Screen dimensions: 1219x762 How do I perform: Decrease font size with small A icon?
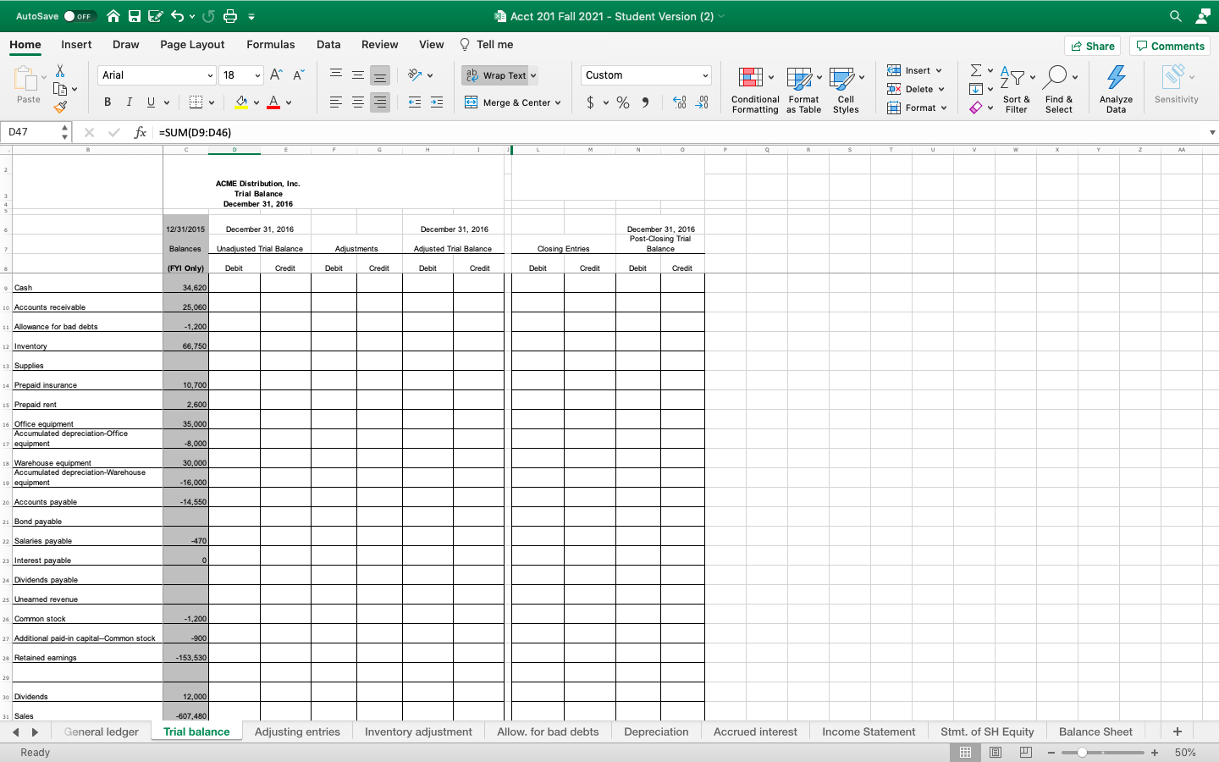tap(298, 75)
